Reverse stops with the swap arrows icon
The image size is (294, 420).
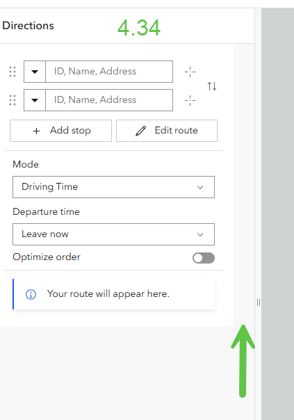click(212, 86)
